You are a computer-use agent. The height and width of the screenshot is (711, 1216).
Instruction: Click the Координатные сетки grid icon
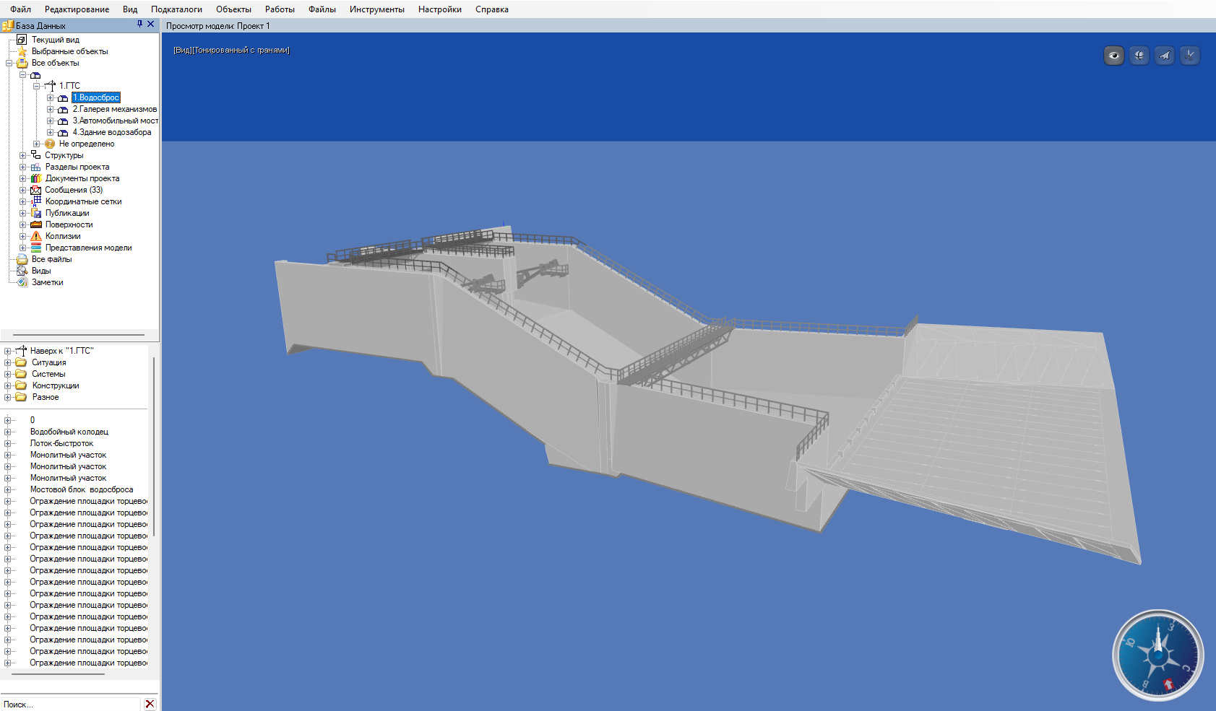click(x=36, y=201)
